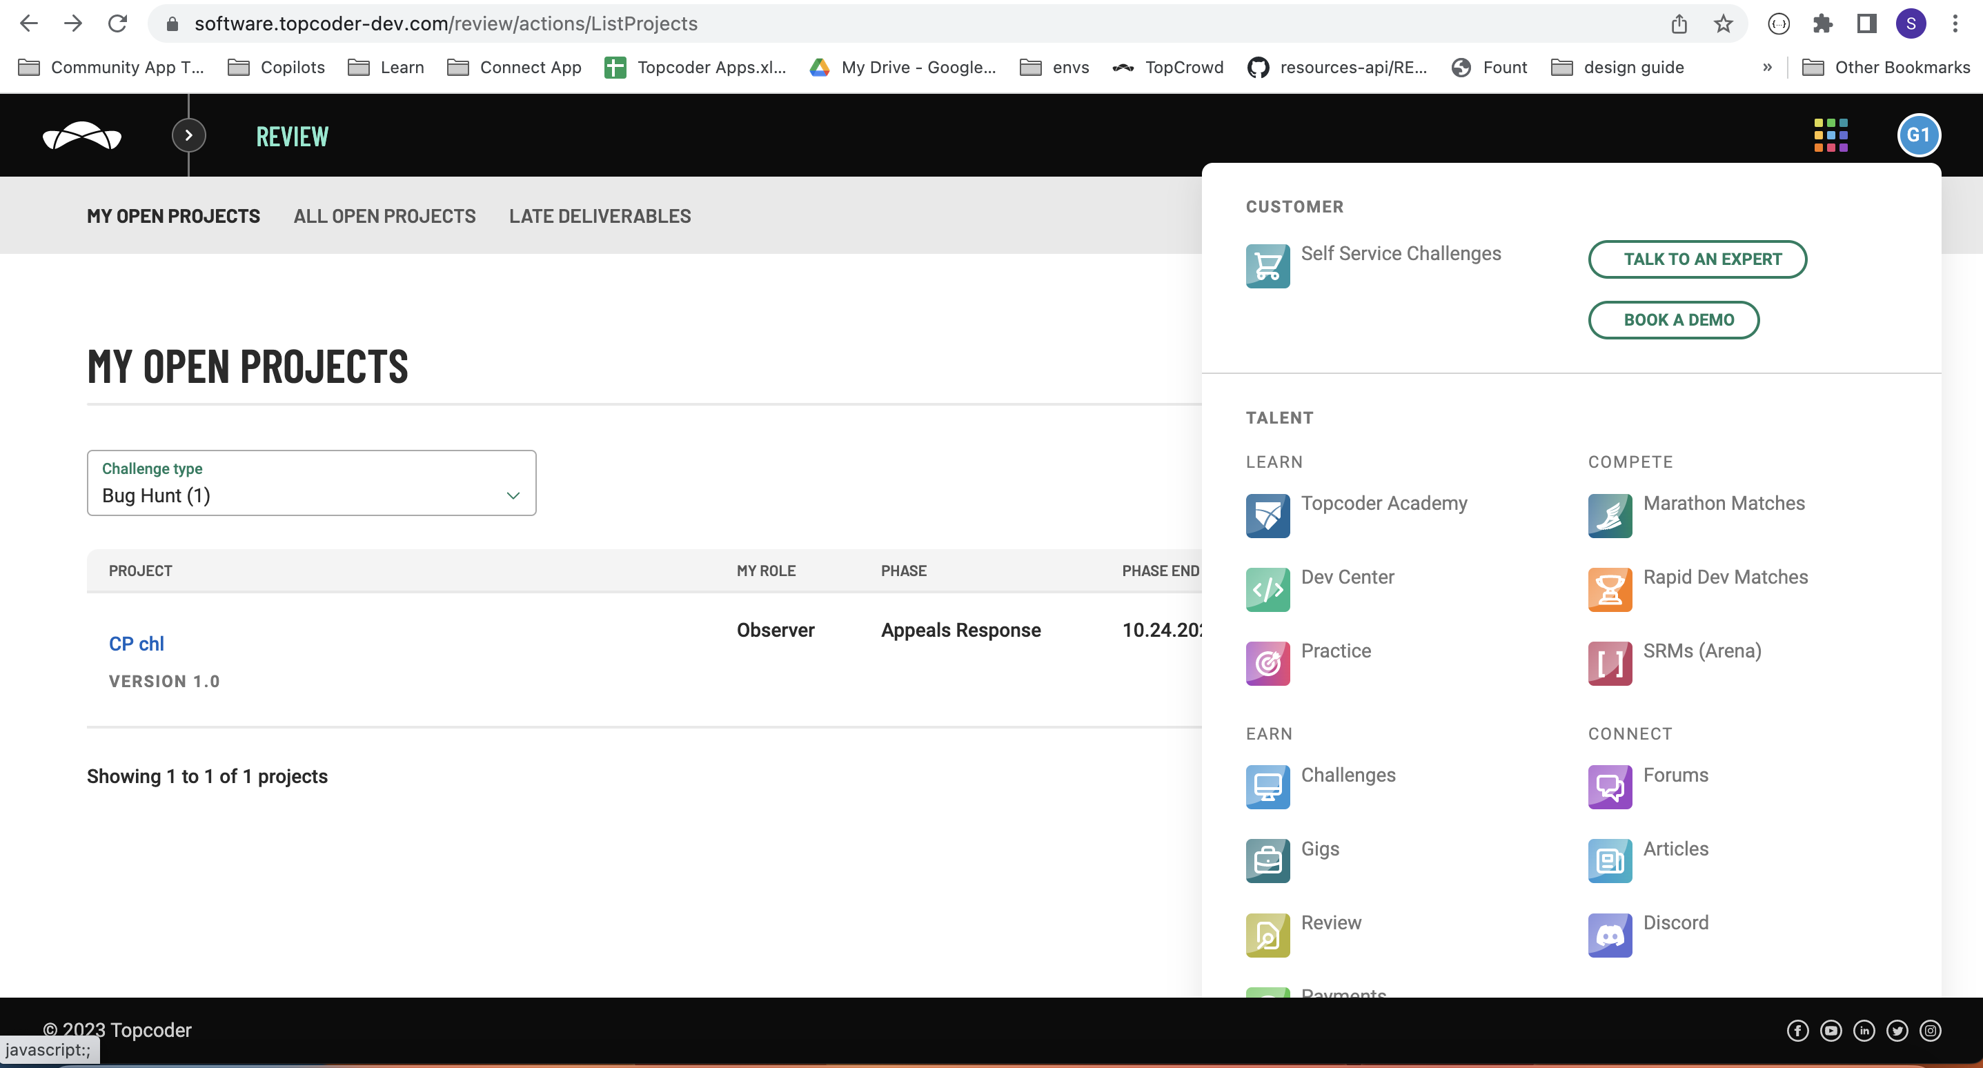
Task: Open the LinkedIn footer icon
Action: pos(1864,1030)
